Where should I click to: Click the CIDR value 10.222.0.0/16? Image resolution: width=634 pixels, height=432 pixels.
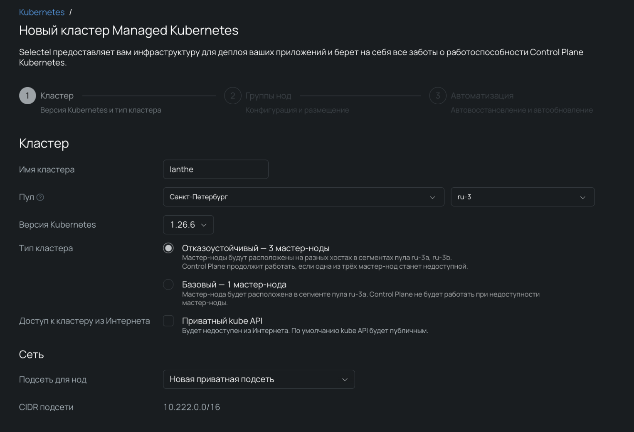tap(192, 407)
